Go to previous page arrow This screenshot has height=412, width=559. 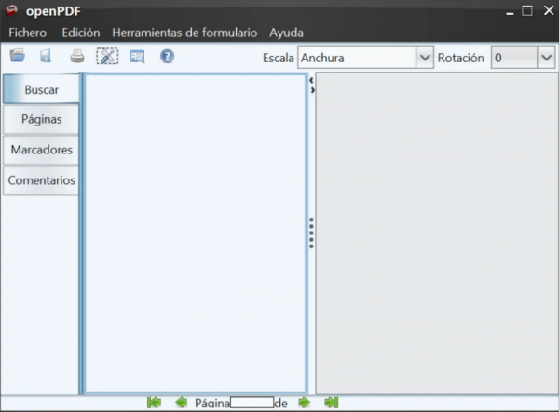coord(182,403)
